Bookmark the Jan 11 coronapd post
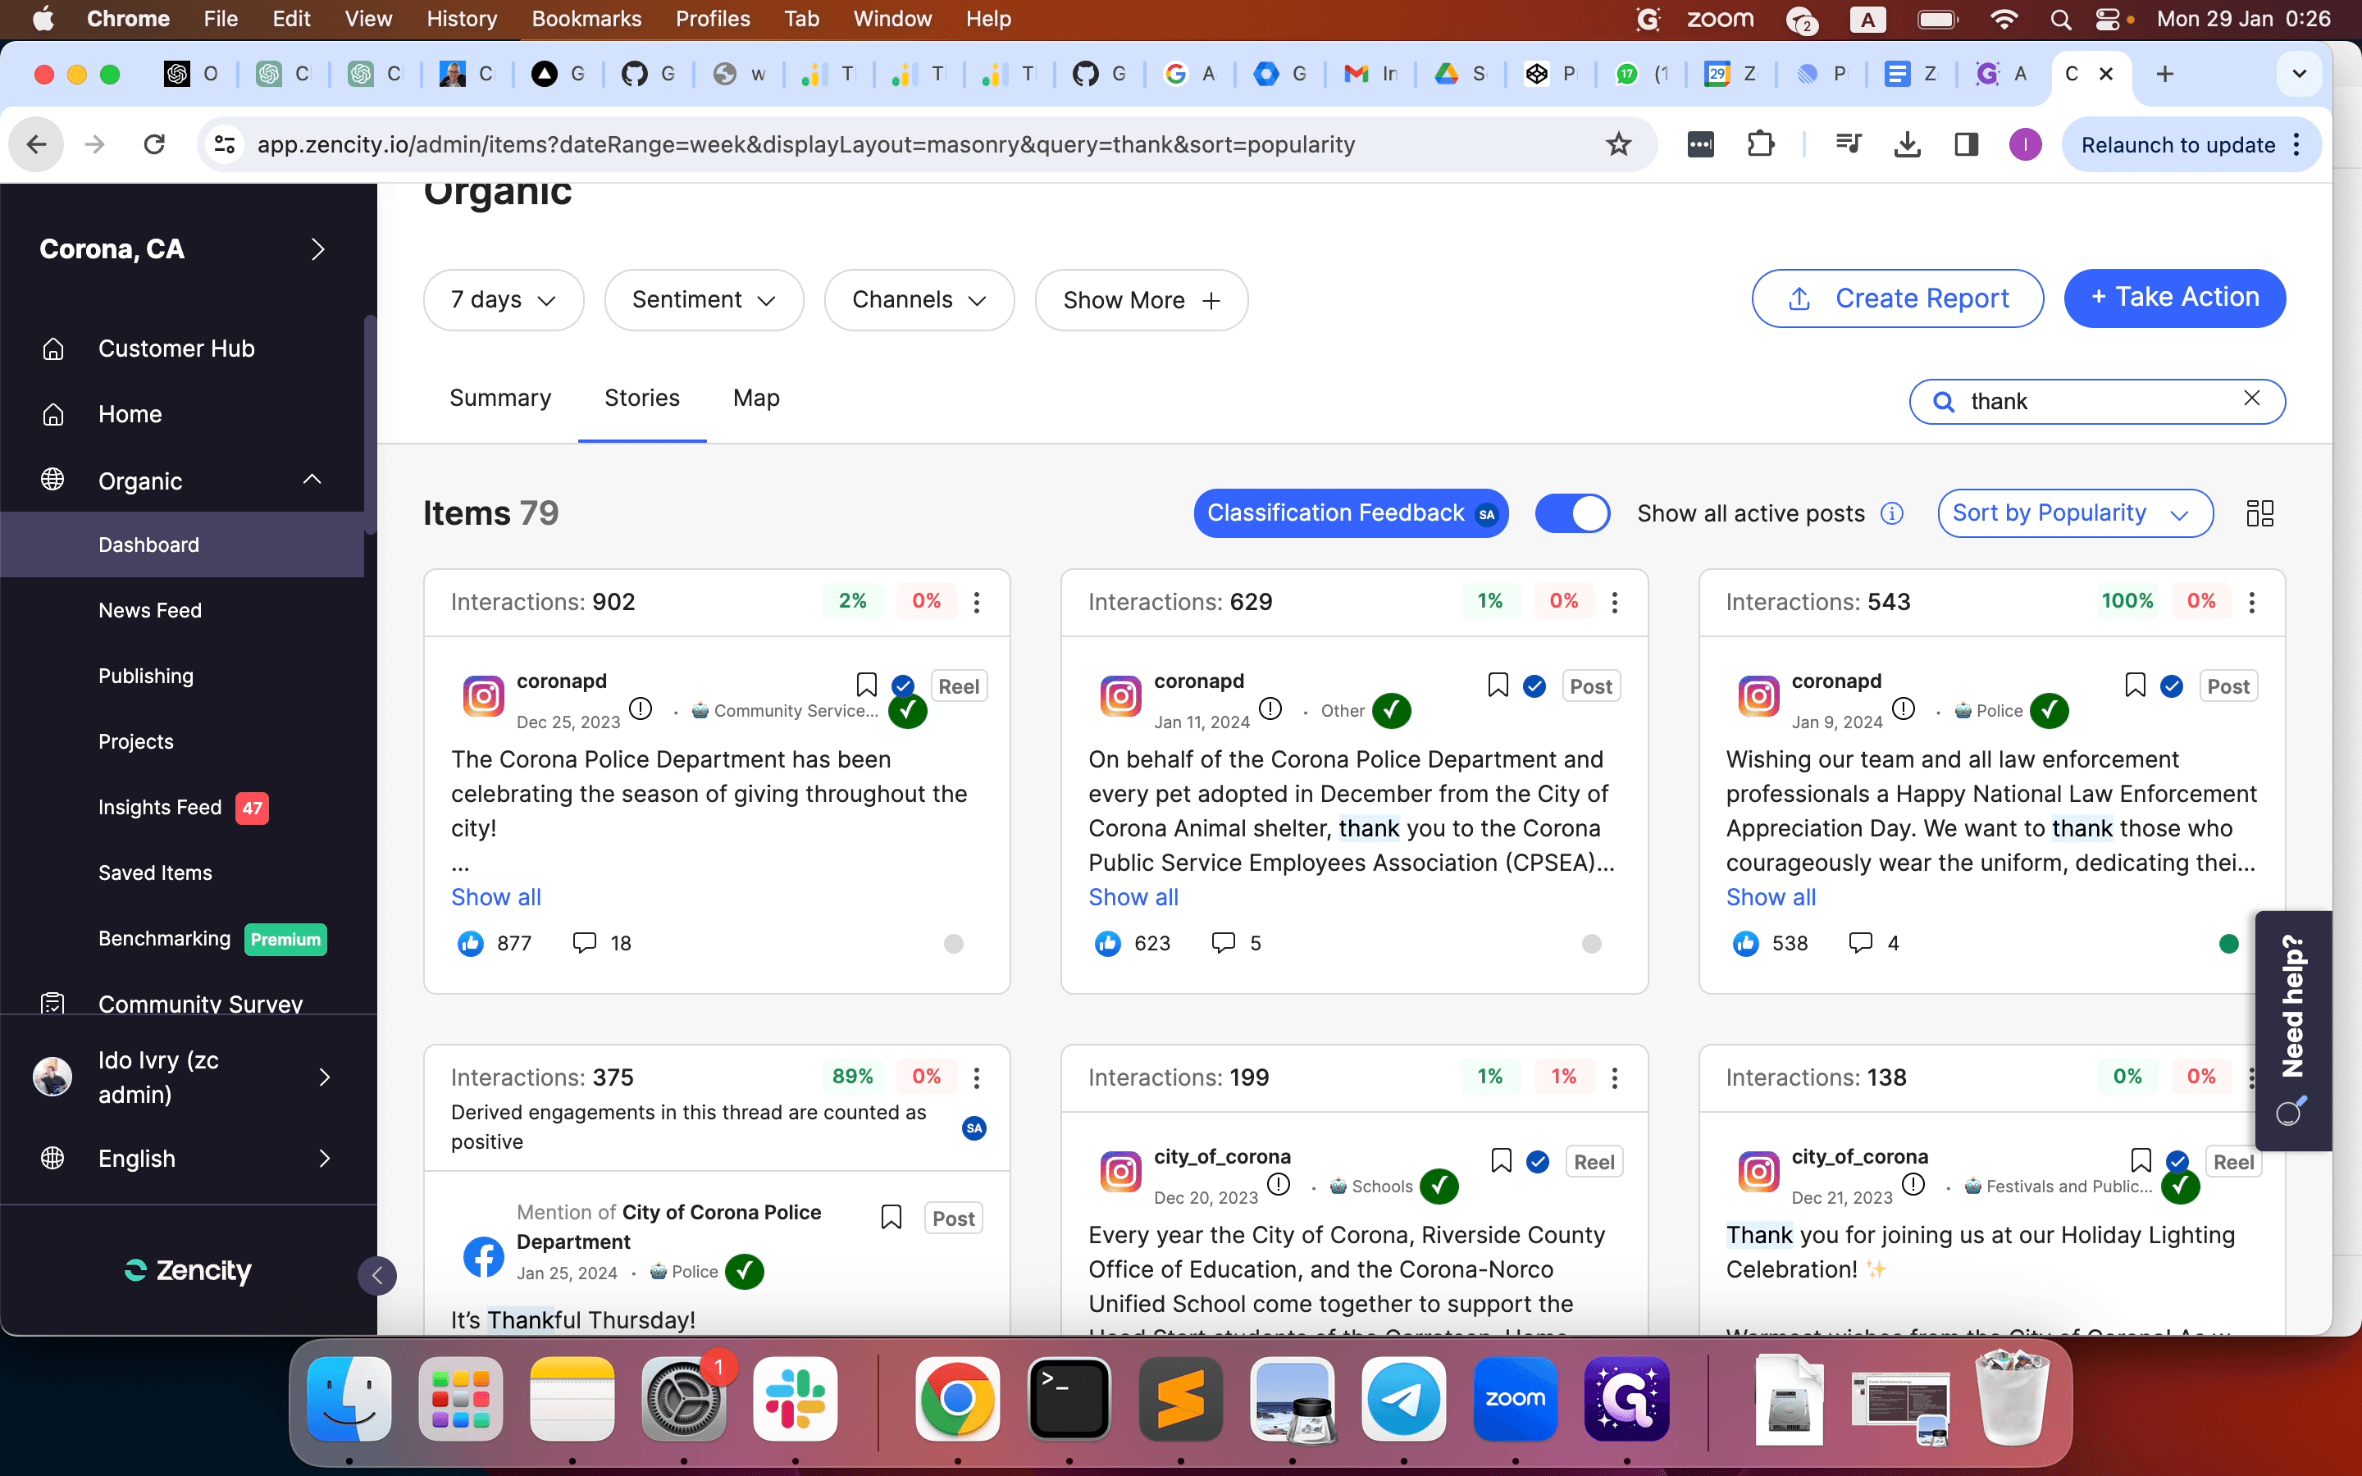This screenshot has width=2362, height=1476. pyautogui.click(x=1498, y=685)
